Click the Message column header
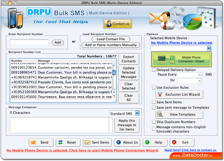 [x=74, y=61]
